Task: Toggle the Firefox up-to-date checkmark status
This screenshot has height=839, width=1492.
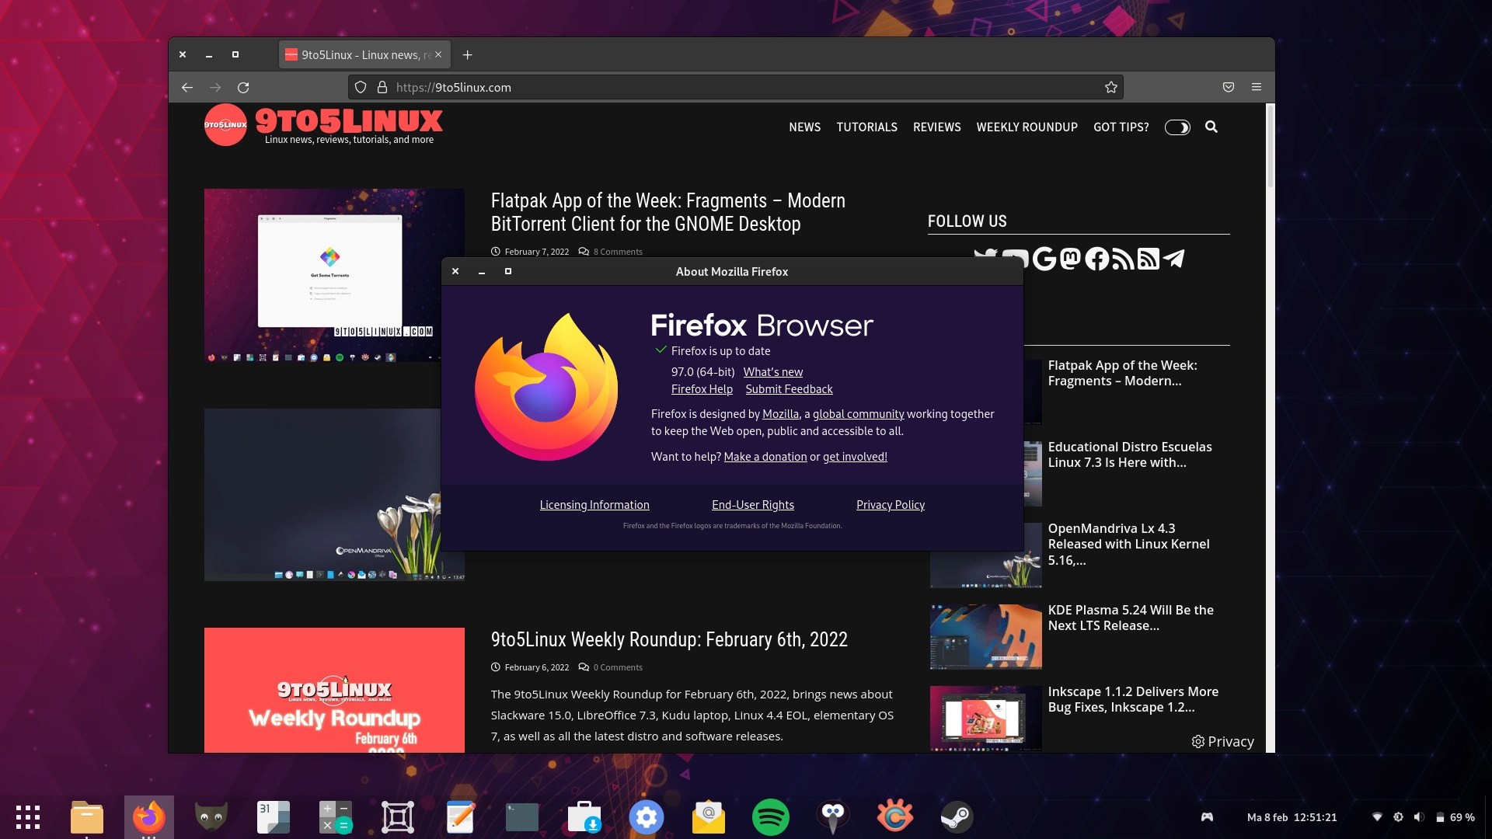Action: 660,350
